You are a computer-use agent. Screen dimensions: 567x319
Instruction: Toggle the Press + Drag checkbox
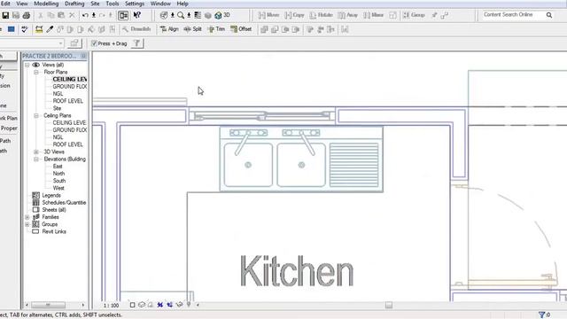[x=94, y=43]
